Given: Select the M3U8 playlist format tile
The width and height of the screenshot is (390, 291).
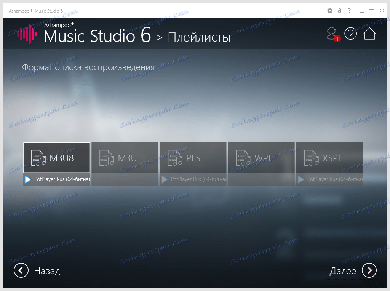Looking at the screenshot, I should [x=56, y=158].
